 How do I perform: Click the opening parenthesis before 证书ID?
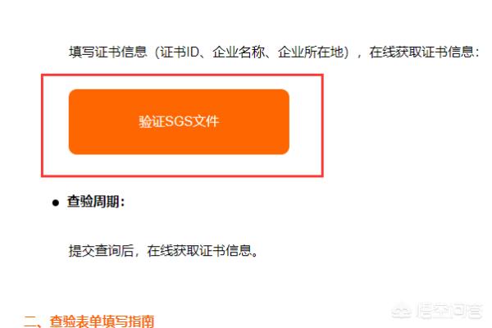(x=157, y=52)
